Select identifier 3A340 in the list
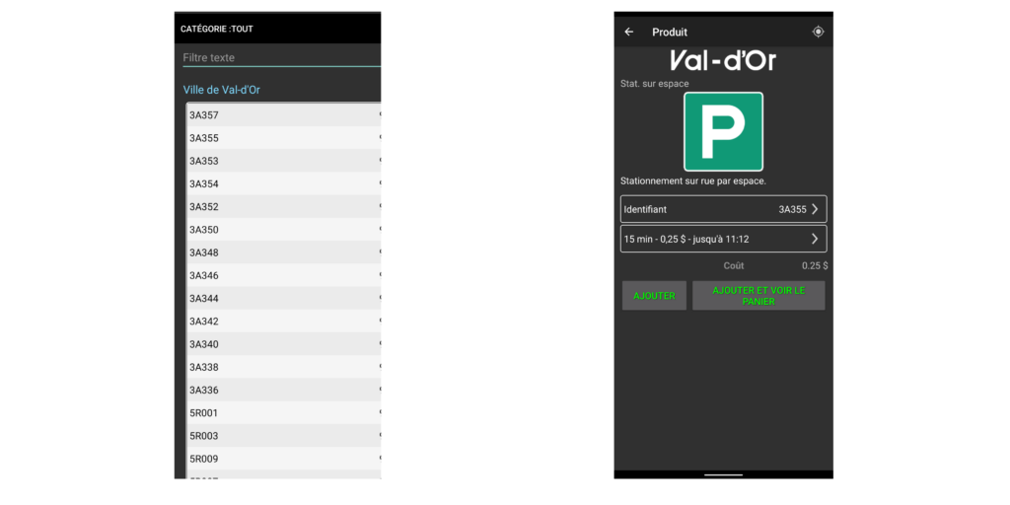 [284, 344]
